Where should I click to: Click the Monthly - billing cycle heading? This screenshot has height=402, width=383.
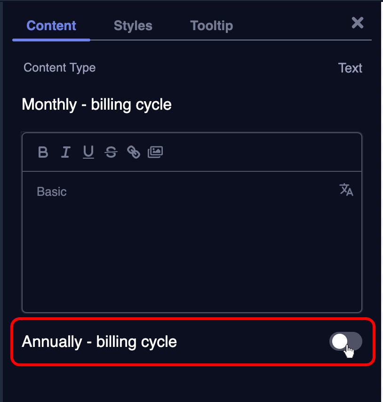(x=96, y=105)
